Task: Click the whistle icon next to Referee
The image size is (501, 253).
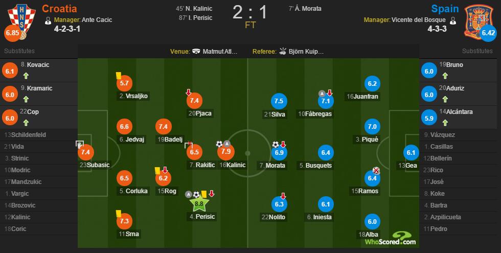Action: tap(283, 51)
